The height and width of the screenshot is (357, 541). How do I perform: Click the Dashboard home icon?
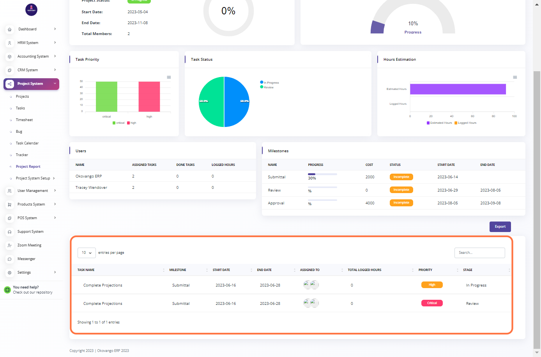(x=10, y=29)
